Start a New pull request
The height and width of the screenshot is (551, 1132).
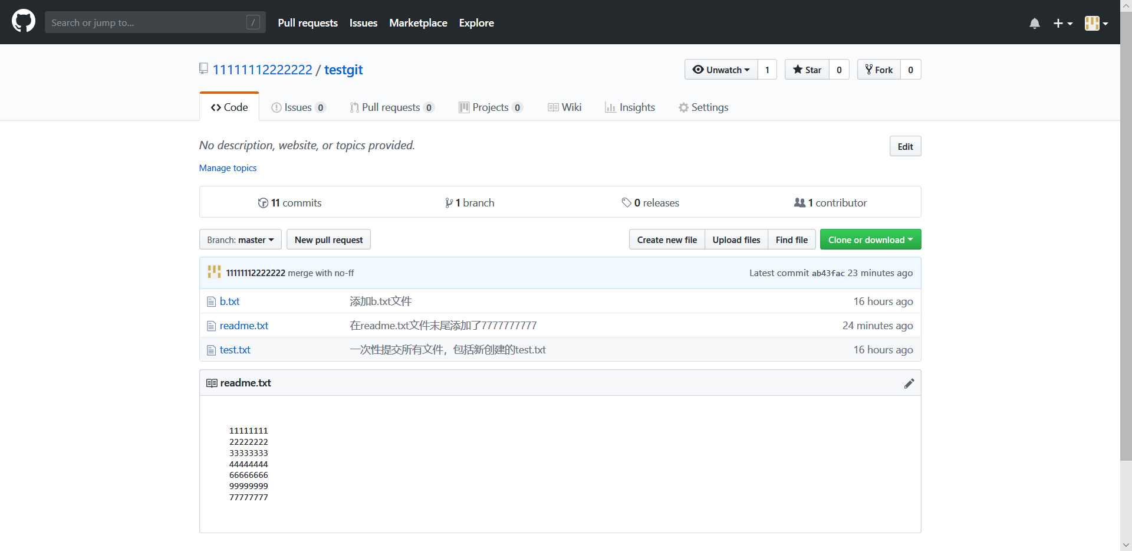click(328, 240)
